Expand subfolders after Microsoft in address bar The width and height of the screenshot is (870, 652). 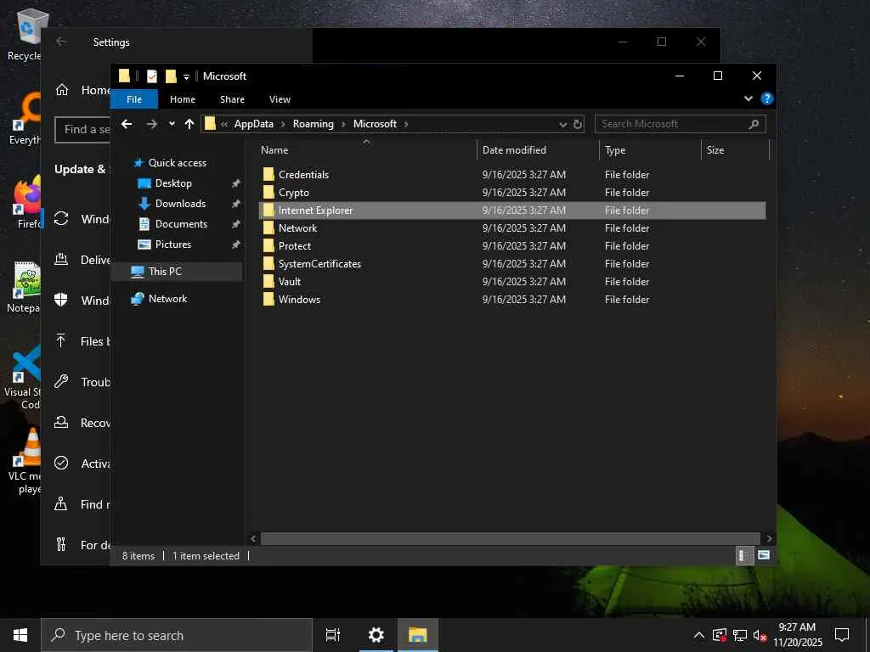coord(406,124)
